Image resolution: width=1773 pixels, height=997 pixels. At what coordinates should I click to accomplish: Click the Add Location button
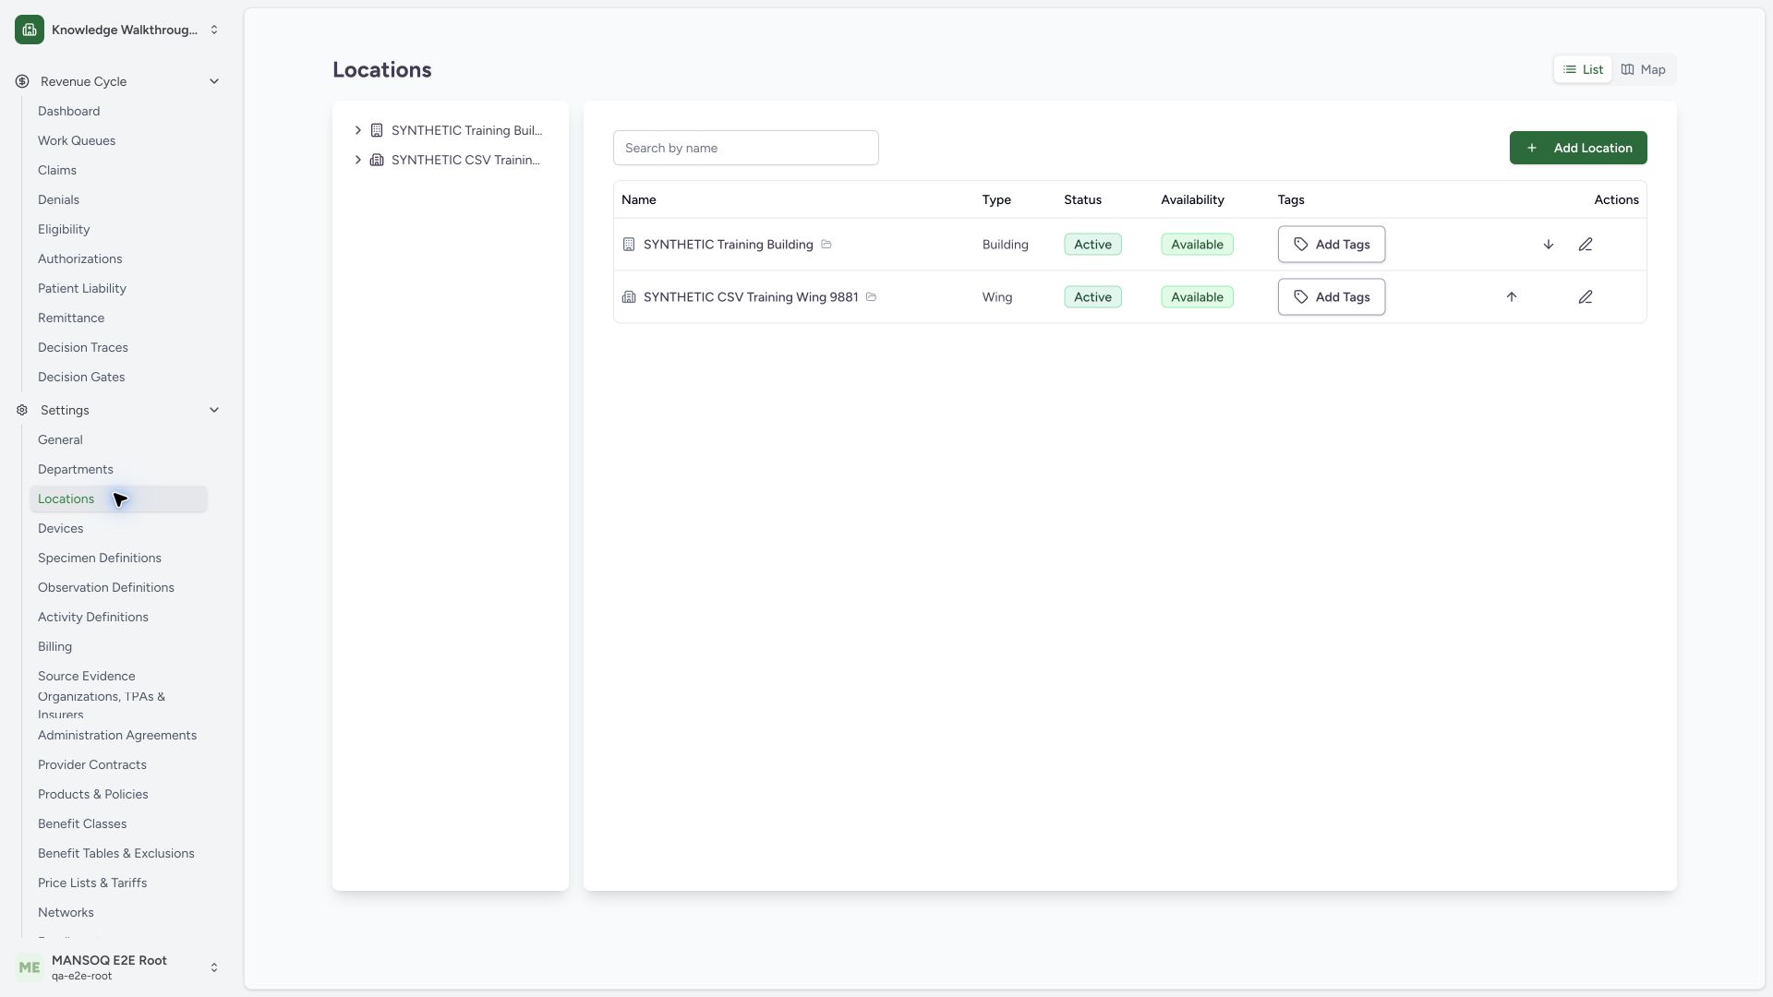tap(1578, 148)
